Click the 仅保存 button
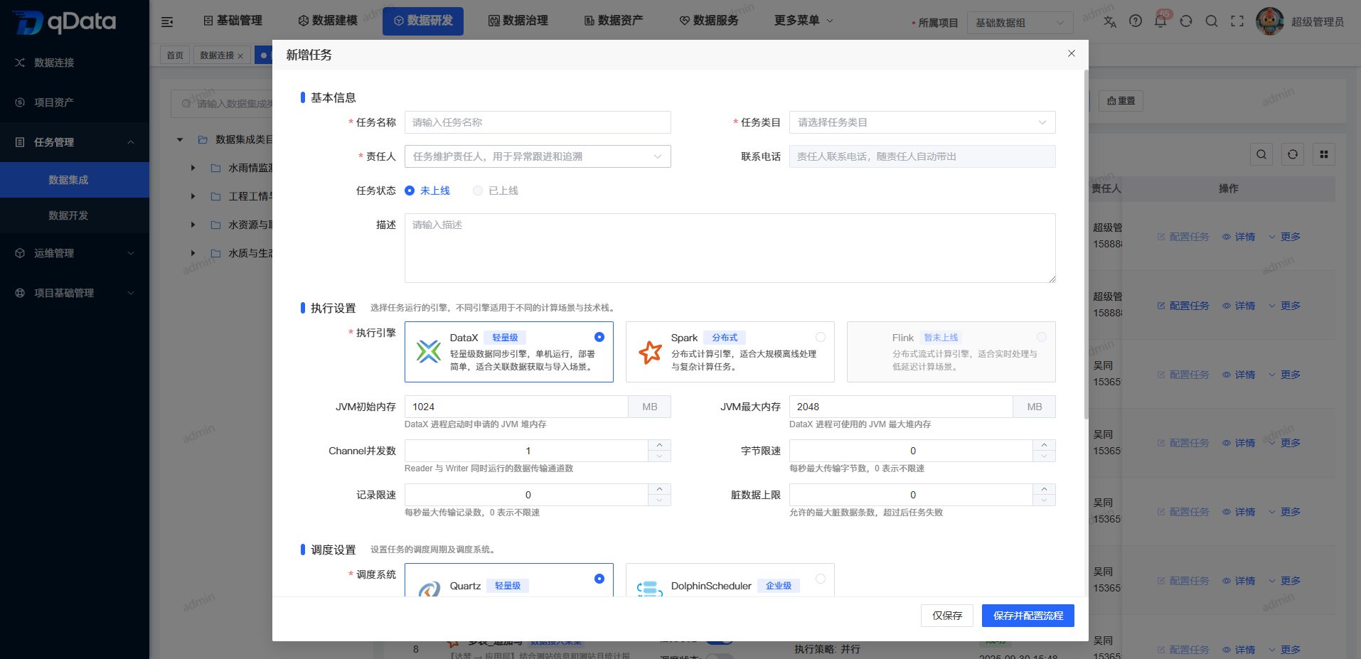The height and width of the screenshot is (659, 1361). coord(947,616)
